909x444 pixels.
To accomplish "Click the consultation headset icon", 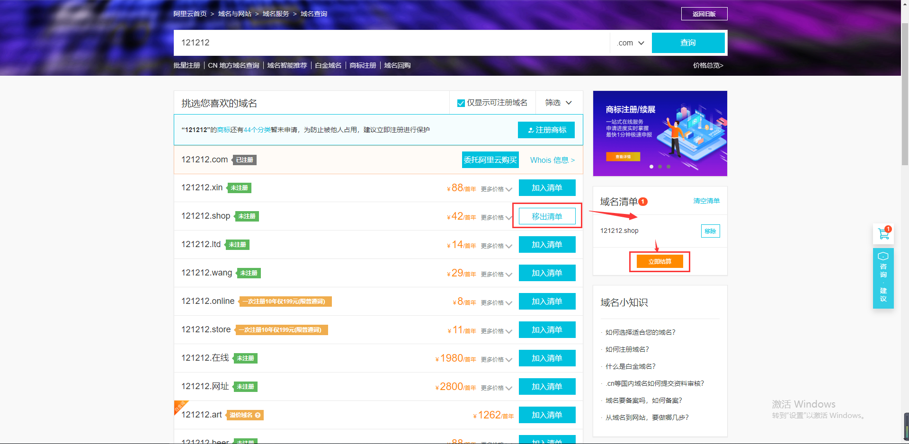I will [883, 257].
